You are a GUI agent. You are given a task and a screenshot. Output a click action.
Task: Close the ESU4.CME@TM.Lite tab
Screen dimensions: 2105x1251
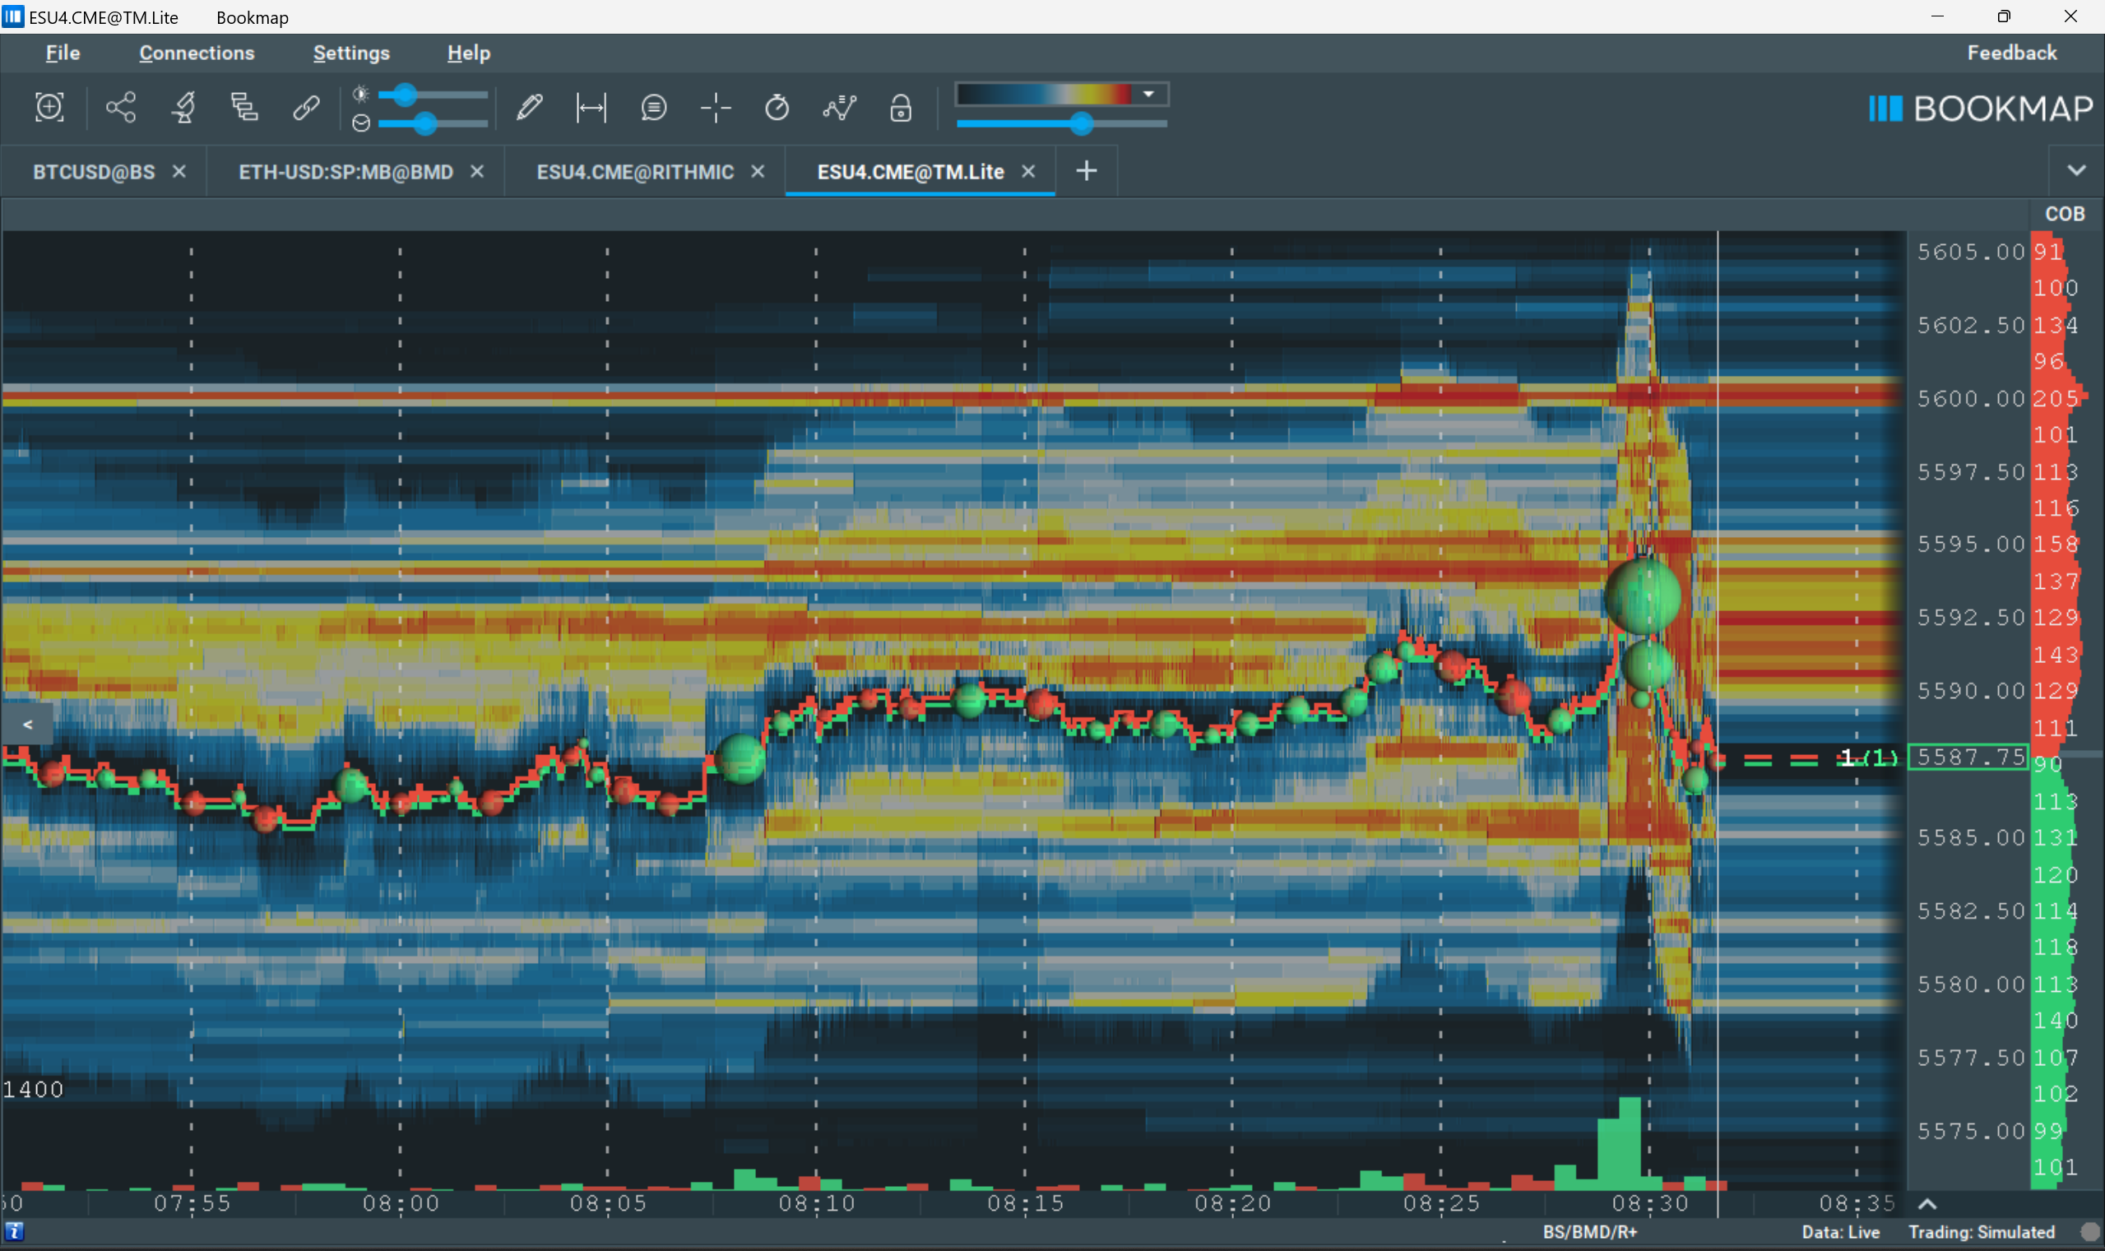pos(1028,171)
